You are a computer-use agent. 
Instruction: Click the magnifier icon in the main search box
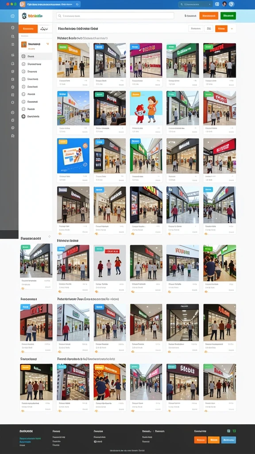point(60,16)
